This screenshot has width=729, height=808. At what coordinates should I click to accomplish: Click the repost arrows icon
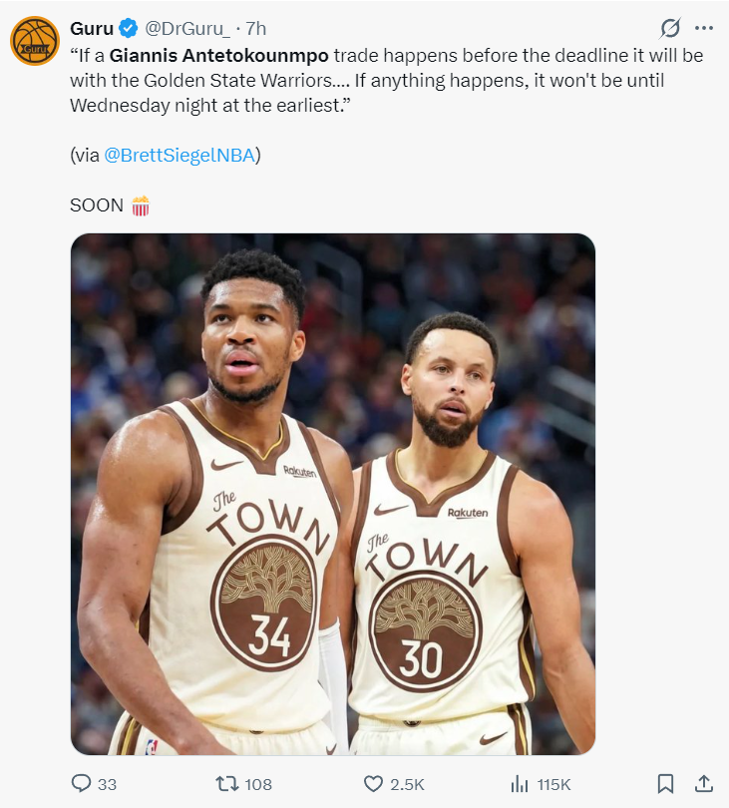[x=226, y=784]
